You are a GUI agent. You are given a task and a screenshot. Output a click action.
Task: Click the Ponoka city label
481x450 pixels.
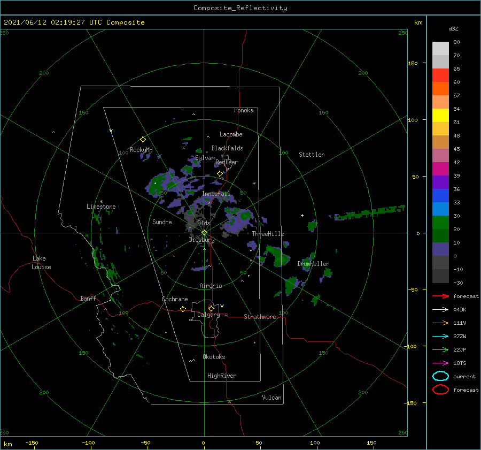[x=244, y=110]
